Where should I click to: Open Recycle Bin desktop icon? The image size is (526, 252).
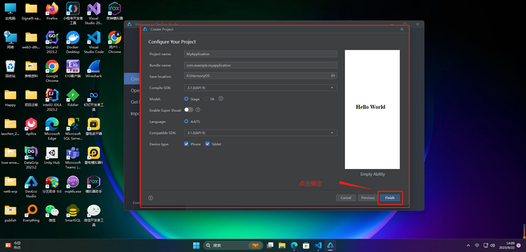click(x=10, y=69)
